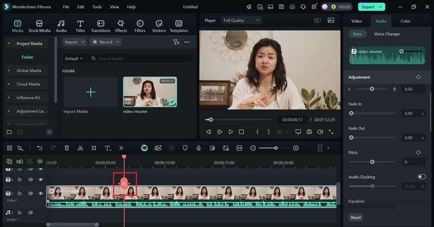
Task: Open the Tools menu
Action: (x=97, y=7)
